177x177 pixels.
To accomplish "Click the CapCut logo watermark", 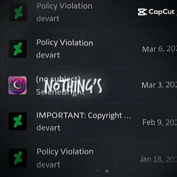I will tap(156, 12).
